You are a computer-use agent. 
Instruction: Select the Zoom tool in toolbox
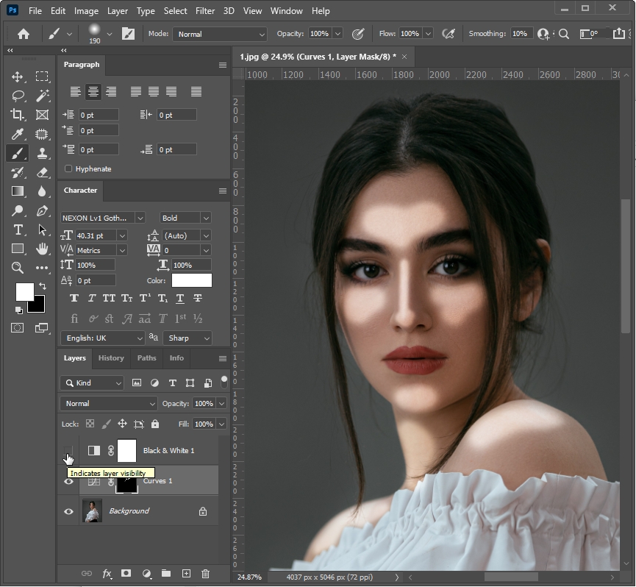tap(17, 268)
